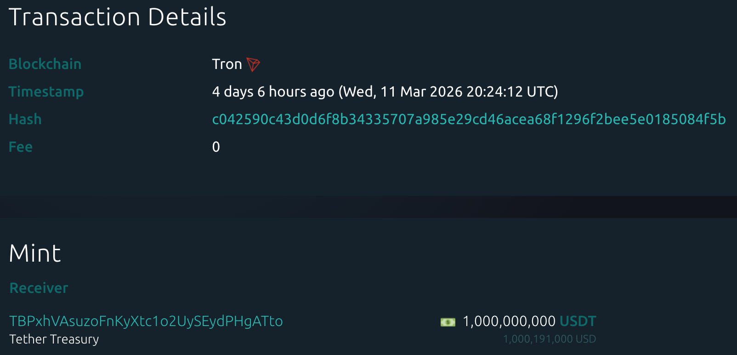Open the transaction hash link
This screenshot has width=737, height=355.
469,120
